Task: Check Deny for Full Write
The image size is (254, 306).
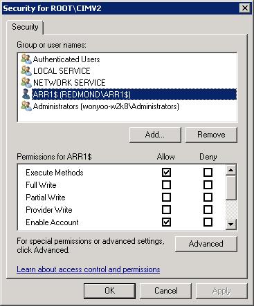Action: pos(208,184)
